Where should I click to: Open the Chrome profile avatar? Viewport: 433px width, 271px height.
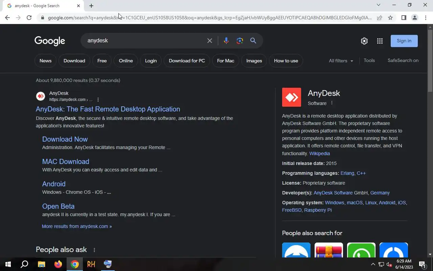tap(414, 18)
